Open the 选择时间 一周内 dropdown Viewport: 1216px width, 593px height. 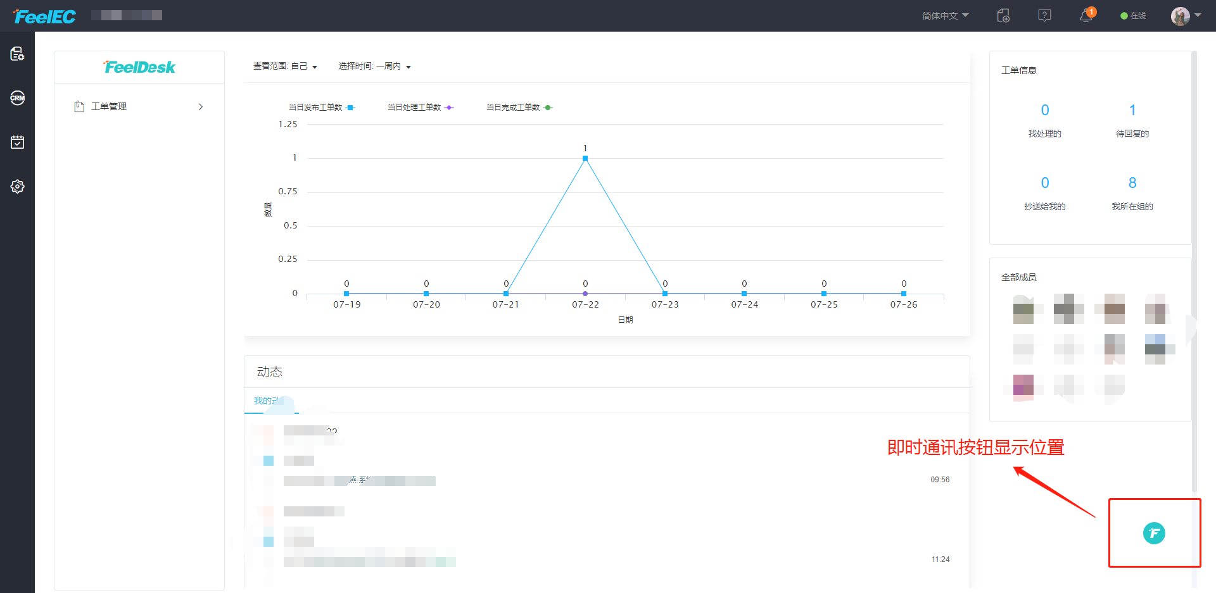(x=374, y=66)
